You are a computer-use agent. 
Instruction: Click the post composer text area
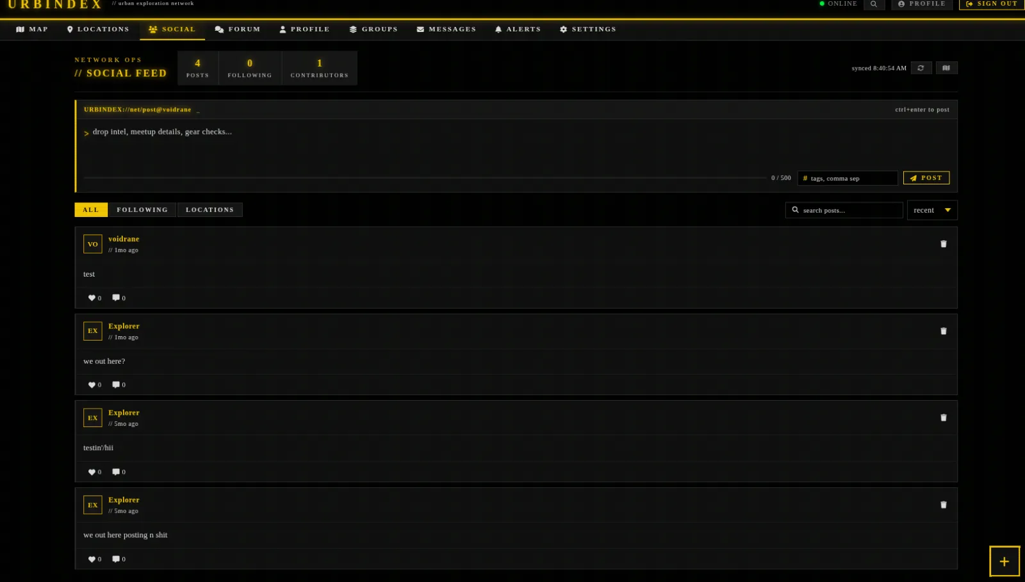pos(516,146)
